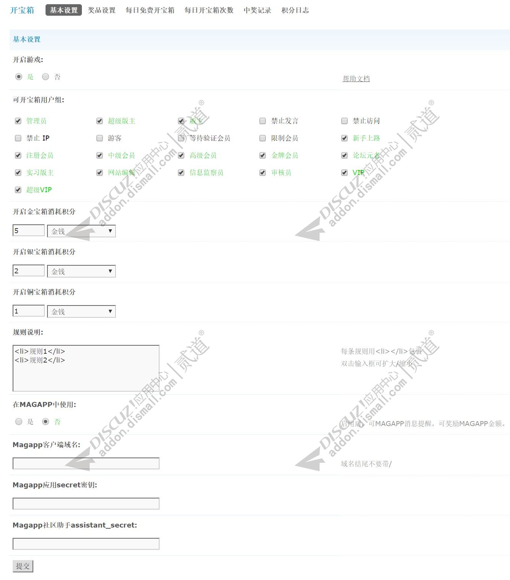Screen dimensions: 510x580
Task: Uncheck the 信息监察员 user group
Action: [181, 173]
